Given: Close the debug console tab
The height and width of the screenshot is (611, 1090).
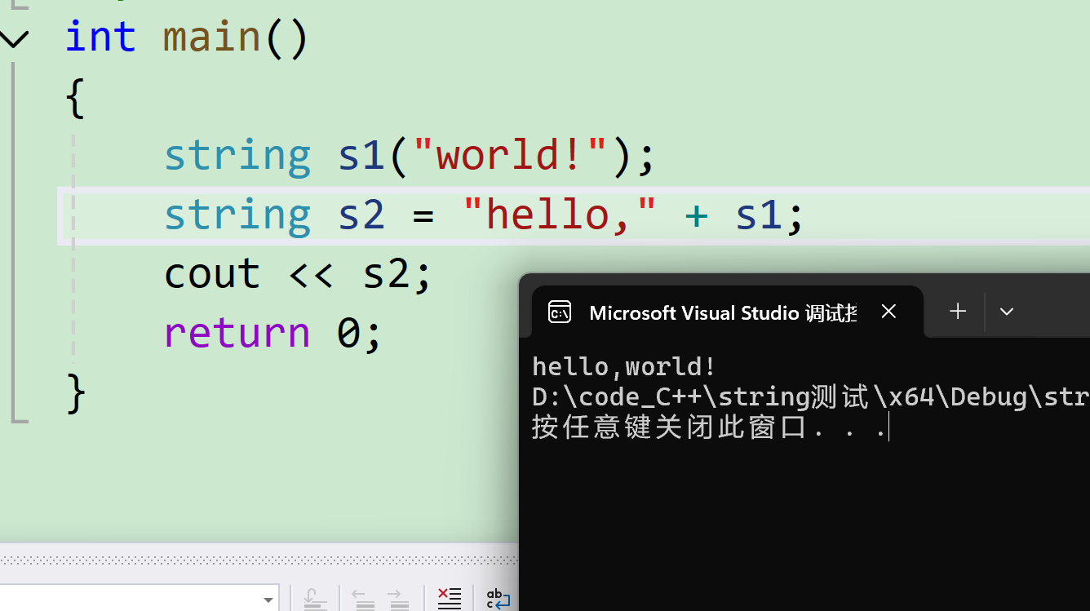Looking at the screenshot, I should pyautogui.click(x=888, y=312).
